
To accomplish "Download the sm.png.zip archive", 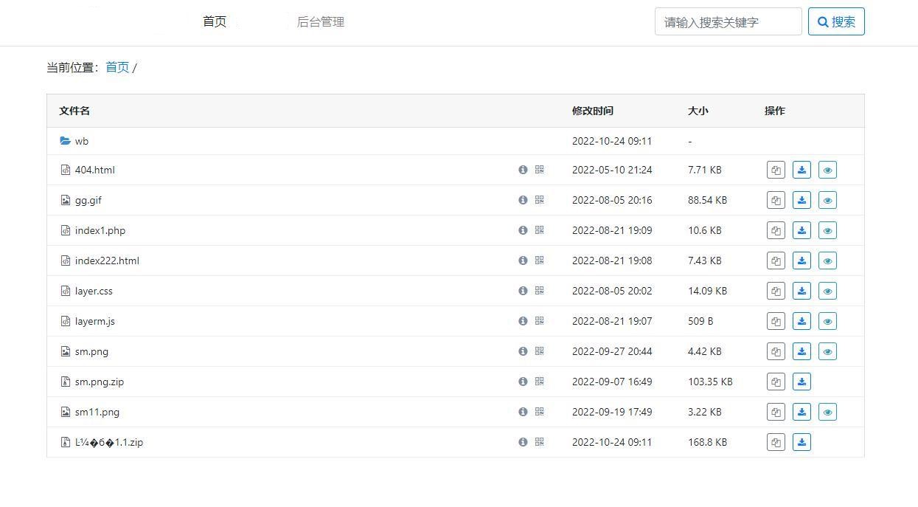I will pyautogui.click(x=801, y=382).
